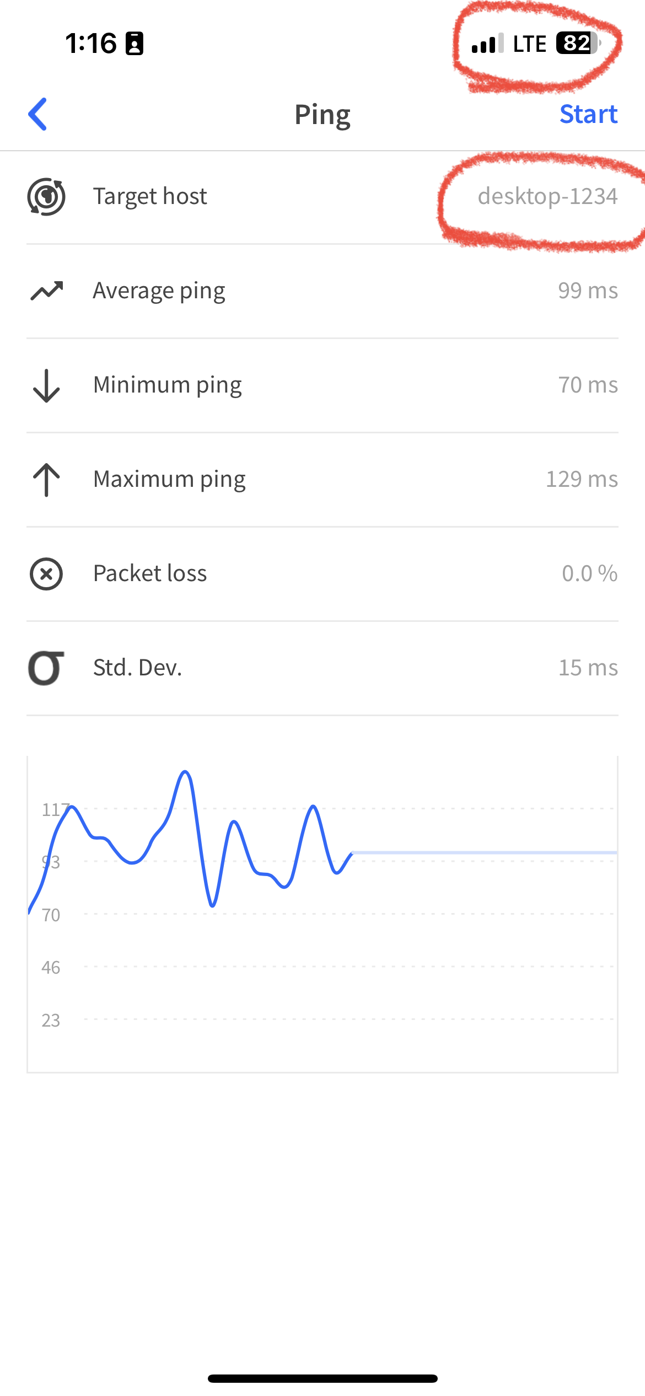645x1396 pixels.
Task: Tap the Packet loss circled X icon
Action: [46, 574]
